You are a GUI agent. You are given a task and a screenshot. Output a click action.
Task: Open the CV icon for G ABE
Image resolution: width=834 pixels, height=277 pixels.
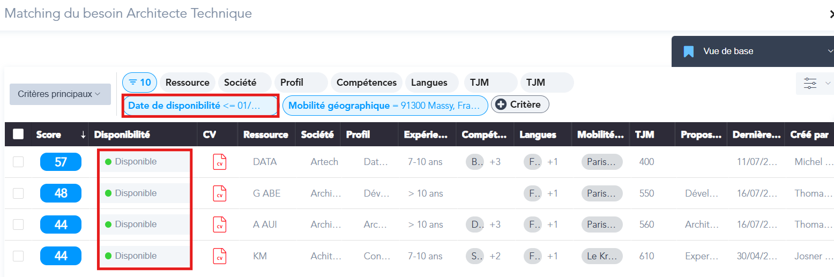tap(219, 193)
